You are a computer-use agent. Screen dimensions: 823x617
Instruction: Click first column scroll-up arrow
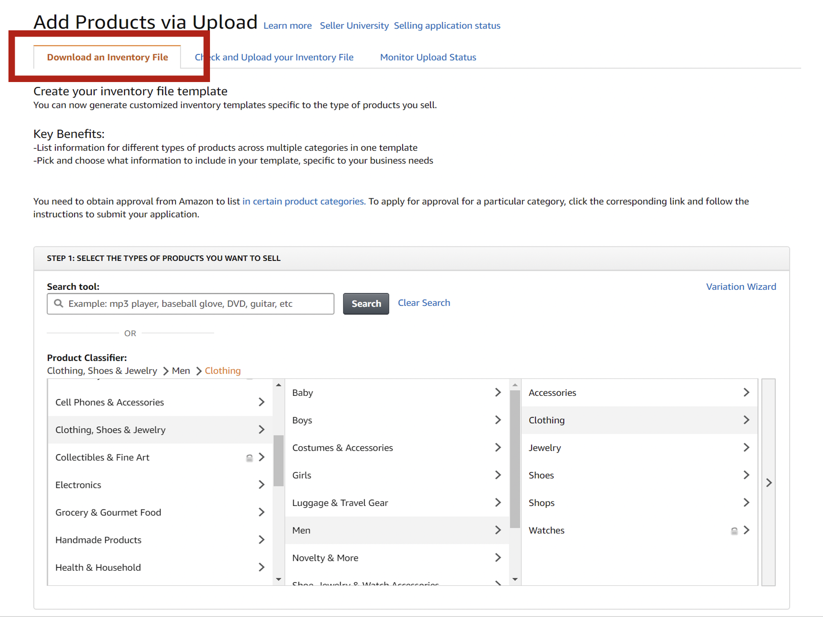(x=279, y=385)
